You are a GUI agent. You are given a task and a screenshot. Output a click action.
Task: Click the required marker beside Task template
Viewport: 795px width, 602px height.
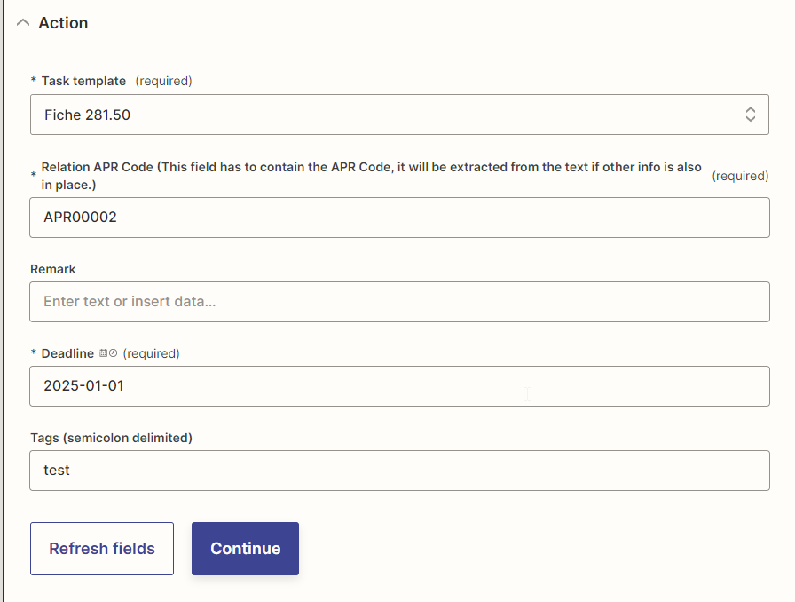click(x=164, y=81)
